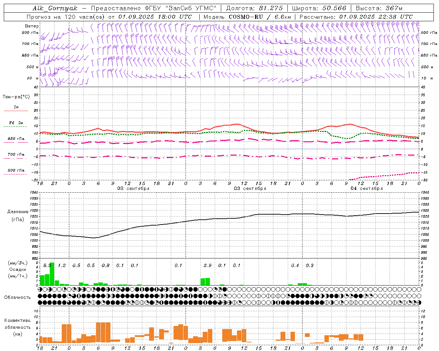Select the Высота: 367м header text

(379, 8)
